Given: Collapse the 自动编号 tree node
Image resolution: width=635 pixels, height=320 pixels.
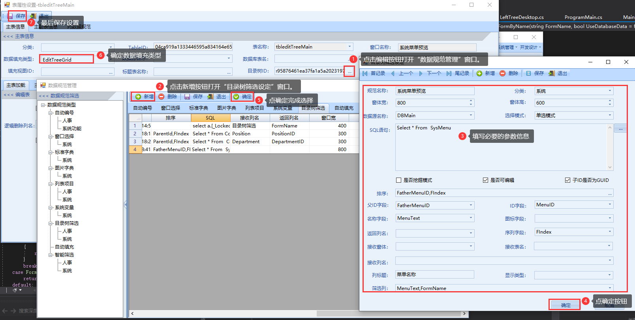Looking at the screenshot, I should coord(51,113).
